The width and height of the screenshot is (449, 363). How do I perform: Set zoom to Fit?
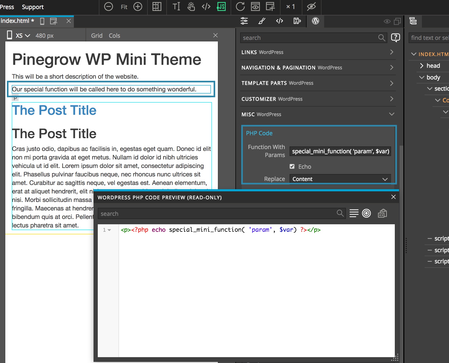(124, 7)
